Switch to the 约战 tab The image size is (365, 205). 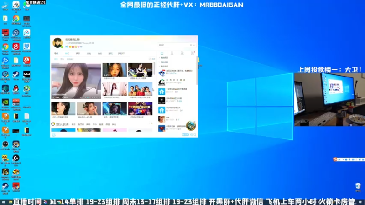pos(99,53)
